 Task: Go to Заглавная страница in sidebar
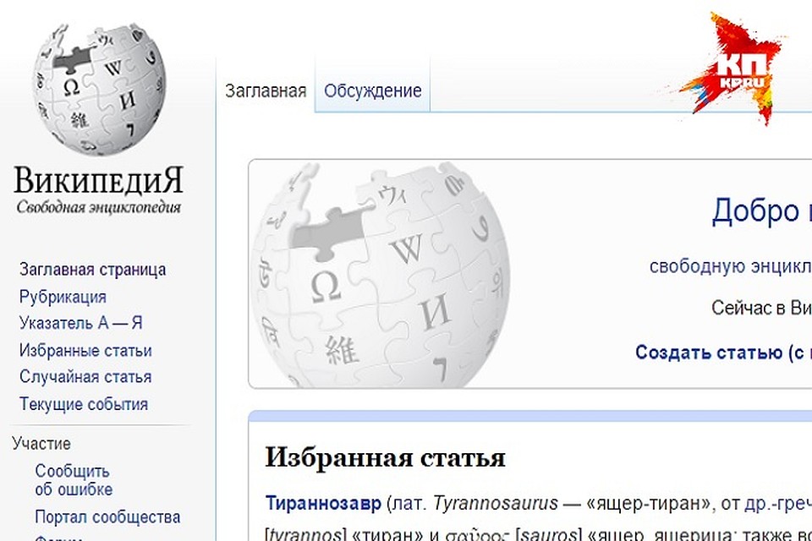coord(93,270)
